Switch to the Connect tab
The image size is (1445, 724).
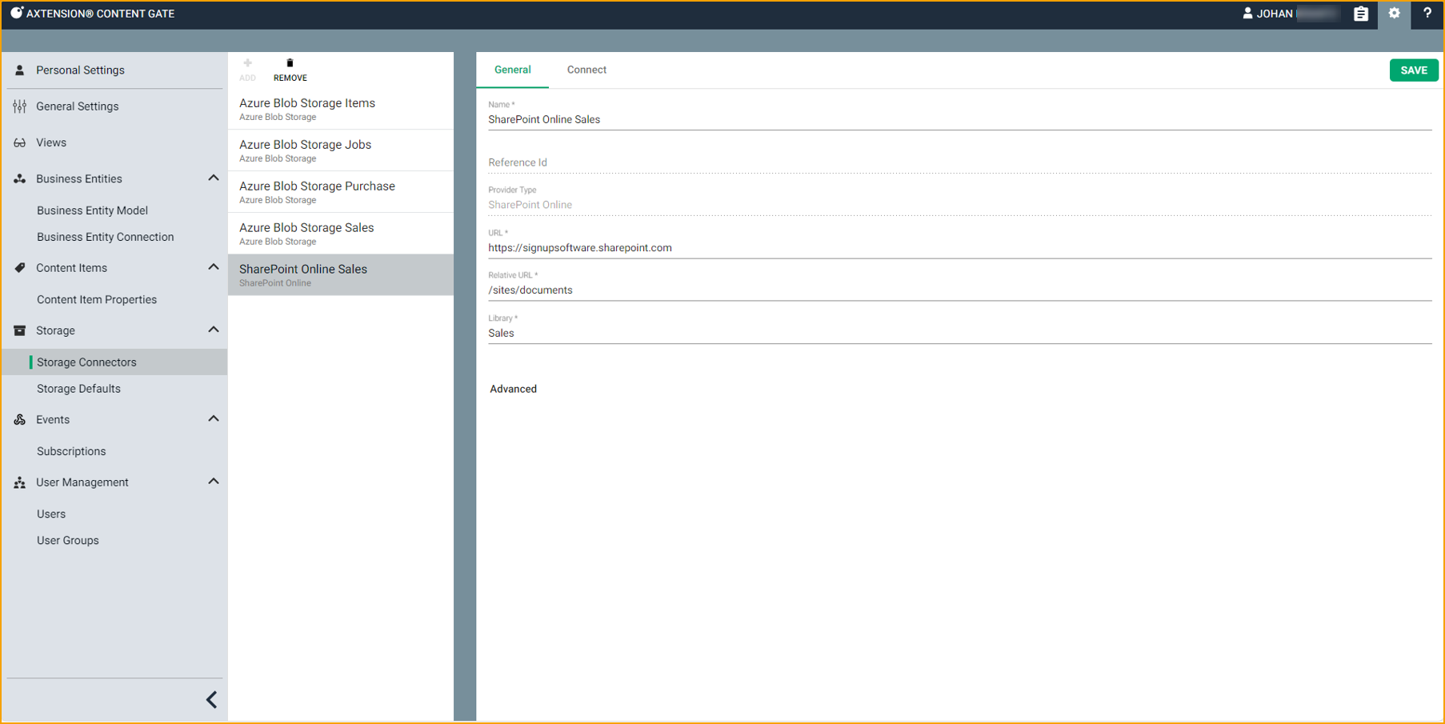586,70
